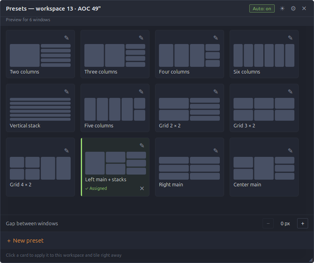Edit the Three columns preset

[141, 37]
